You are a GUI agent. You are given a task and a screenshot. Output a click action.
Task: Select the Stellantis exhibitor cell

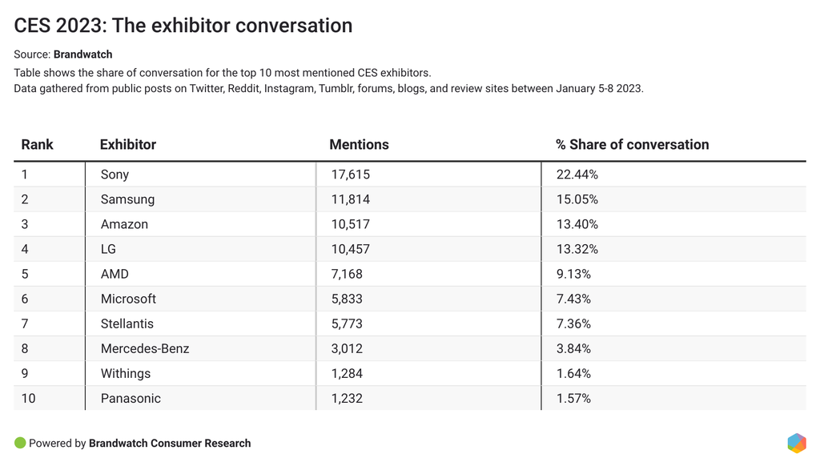click(127, 323)
